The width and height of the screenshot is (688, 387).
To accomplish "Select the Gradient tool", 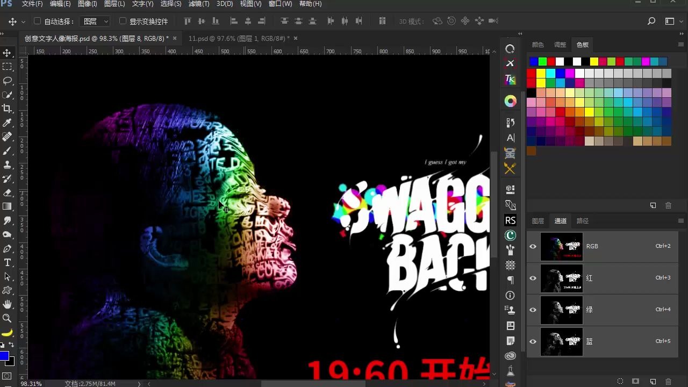I will (8, 206).
